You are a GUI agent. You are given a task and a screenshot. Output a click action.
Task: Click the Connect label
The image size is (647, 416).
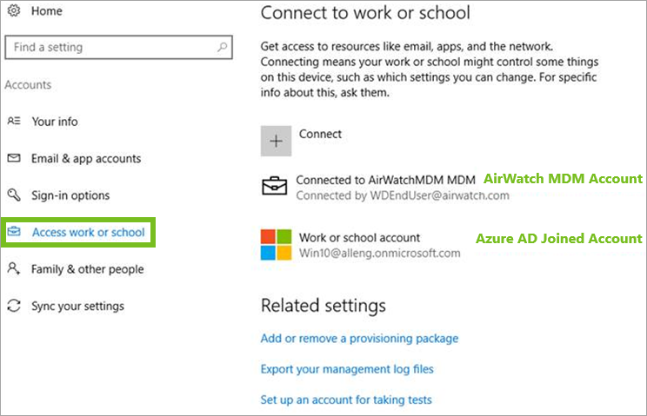320,134
